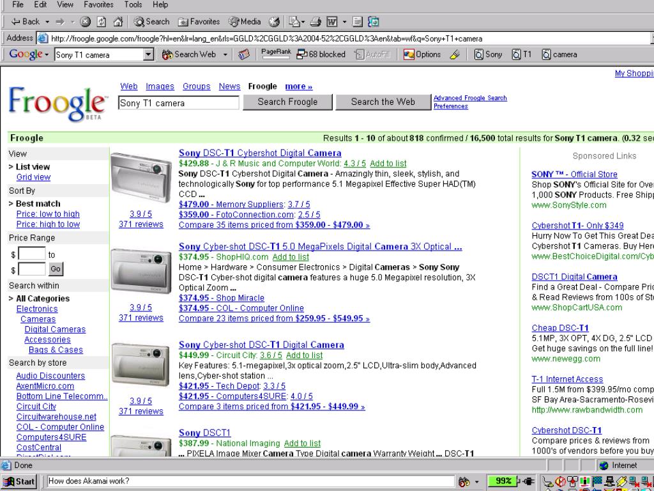Open the Start menu

tap(19, 481)
